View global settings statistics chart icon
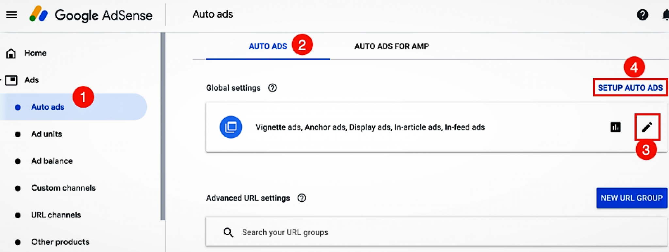Screen dimensions: 669x252 [x=615, y=127]
